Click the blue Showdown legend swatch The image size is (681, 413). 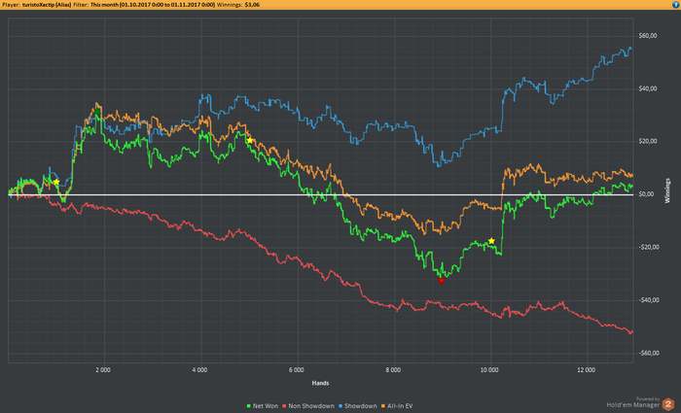point(340,406)
